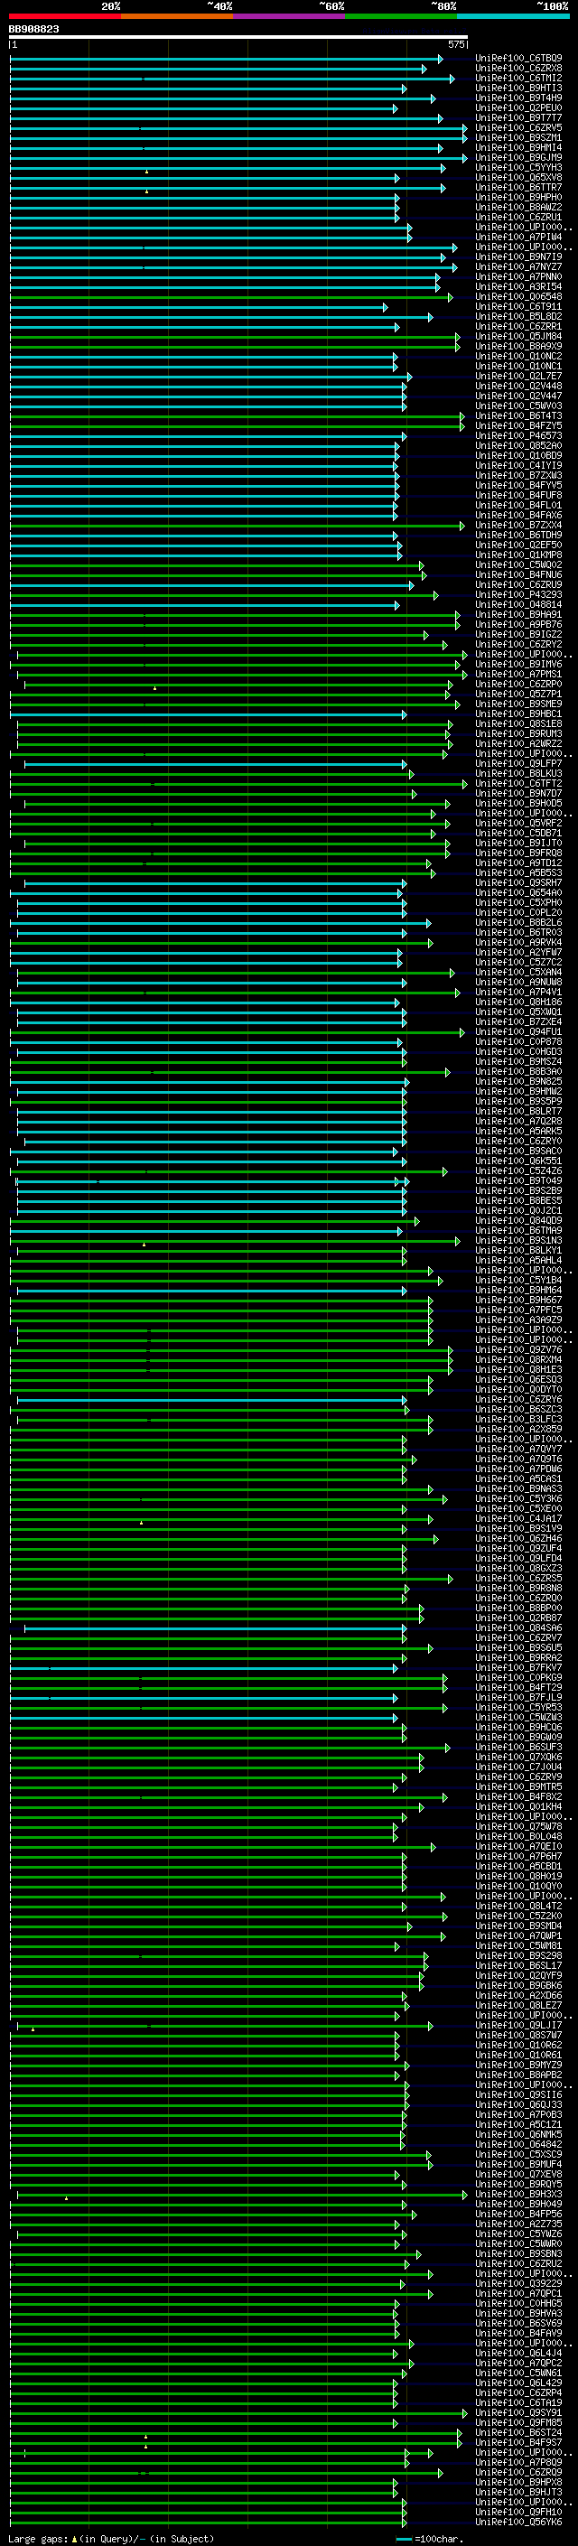The image size is (578, 2546).
Task: Select label UniRef100_O48814
Action: click(x=518, y=605)
